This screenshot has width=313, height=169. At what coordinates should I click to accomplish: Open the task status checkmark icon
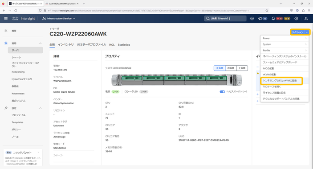[x=252, y=19]
